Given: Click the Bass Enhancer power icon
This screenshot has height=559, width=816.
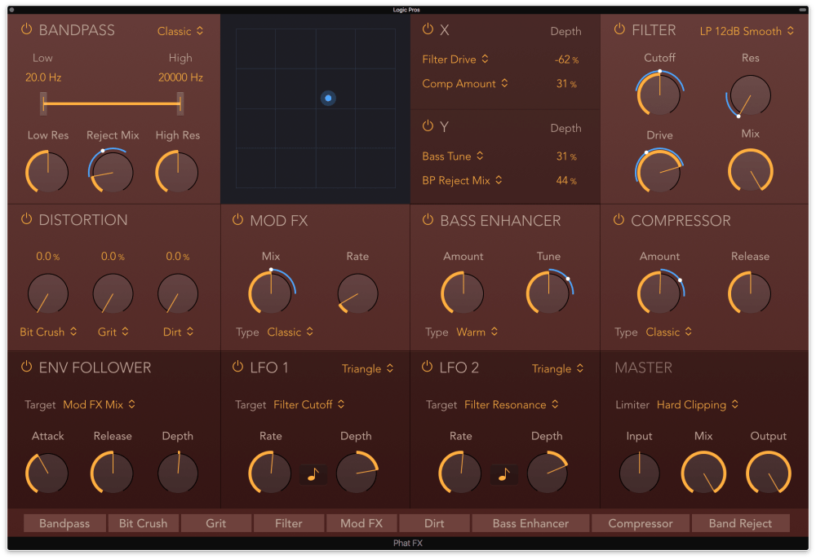Looking at the screenshot, I should click(428, 220).
